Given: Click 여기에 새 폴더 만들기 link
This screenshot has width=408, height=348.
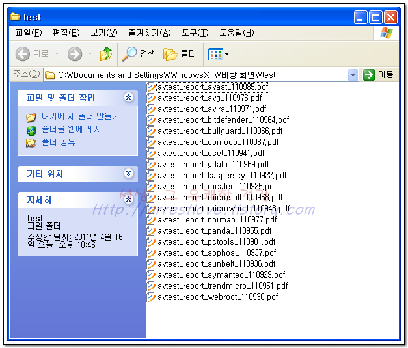Looking at the screenshot, I should 81,116.
